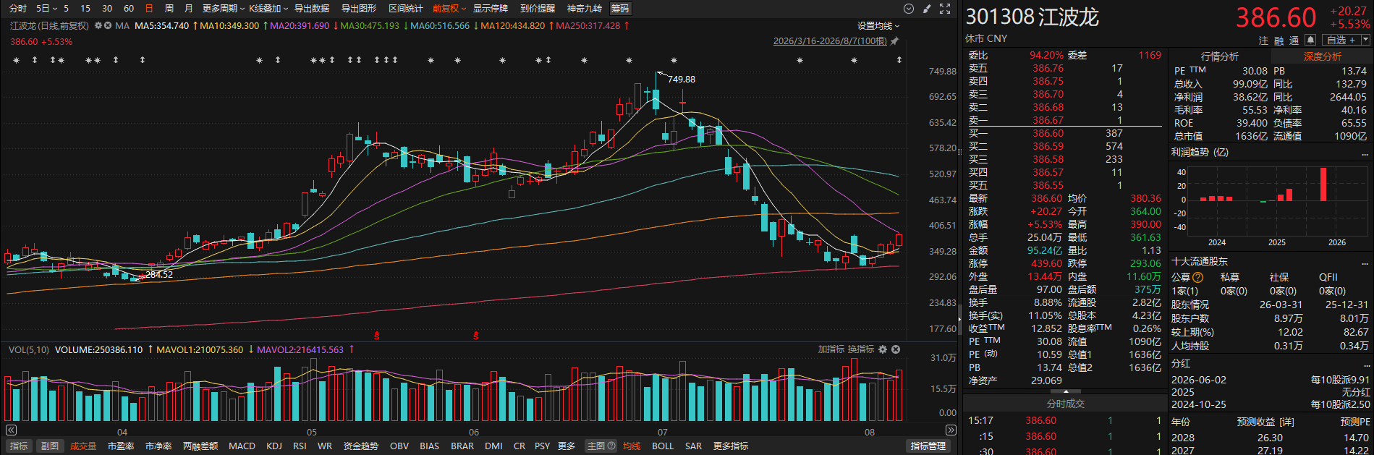
Task: Expand chart to fullscreen view
Action: pos(945,9)
